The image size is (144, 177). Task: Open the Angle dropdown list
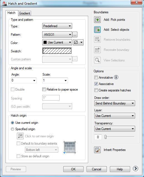click(24, 80)
